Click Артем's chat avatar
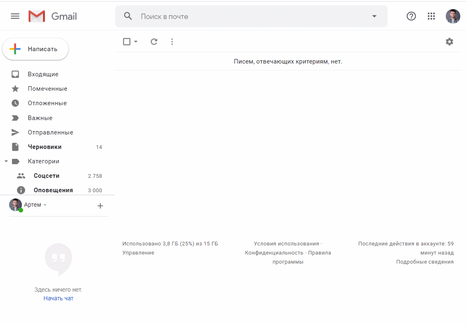This screenshot has width=466, height=323. pos(15,205)
